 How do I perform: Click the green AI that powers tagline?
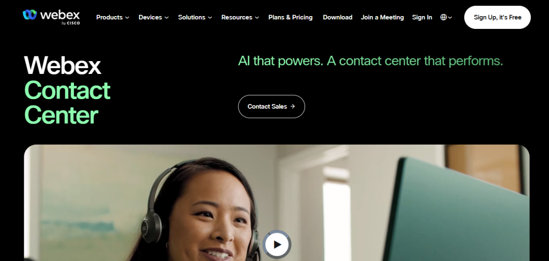370,61
